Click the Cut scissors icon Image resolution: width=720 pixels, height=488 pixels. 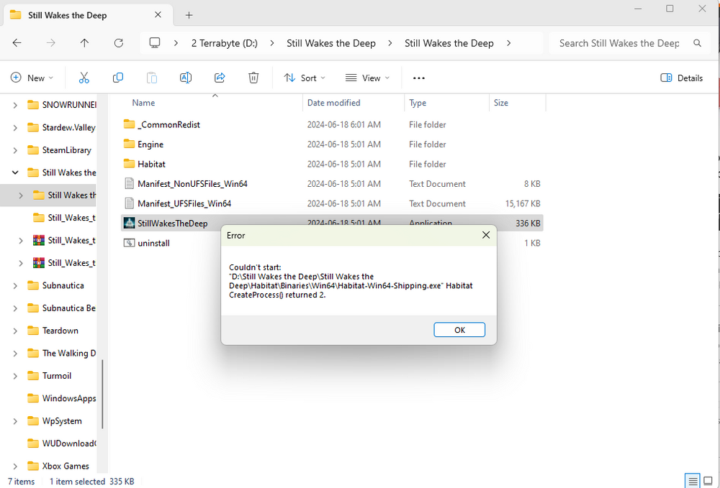click(x=84, y=78)
